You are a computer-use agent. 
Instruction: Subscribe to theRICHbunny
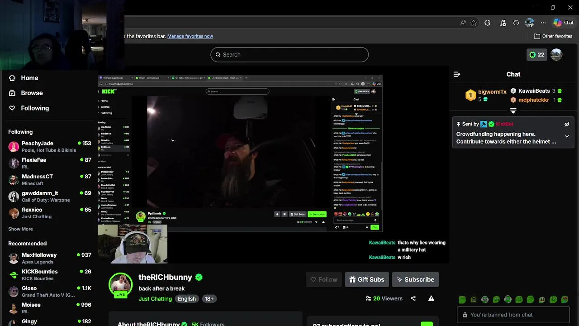click(415, 279)
